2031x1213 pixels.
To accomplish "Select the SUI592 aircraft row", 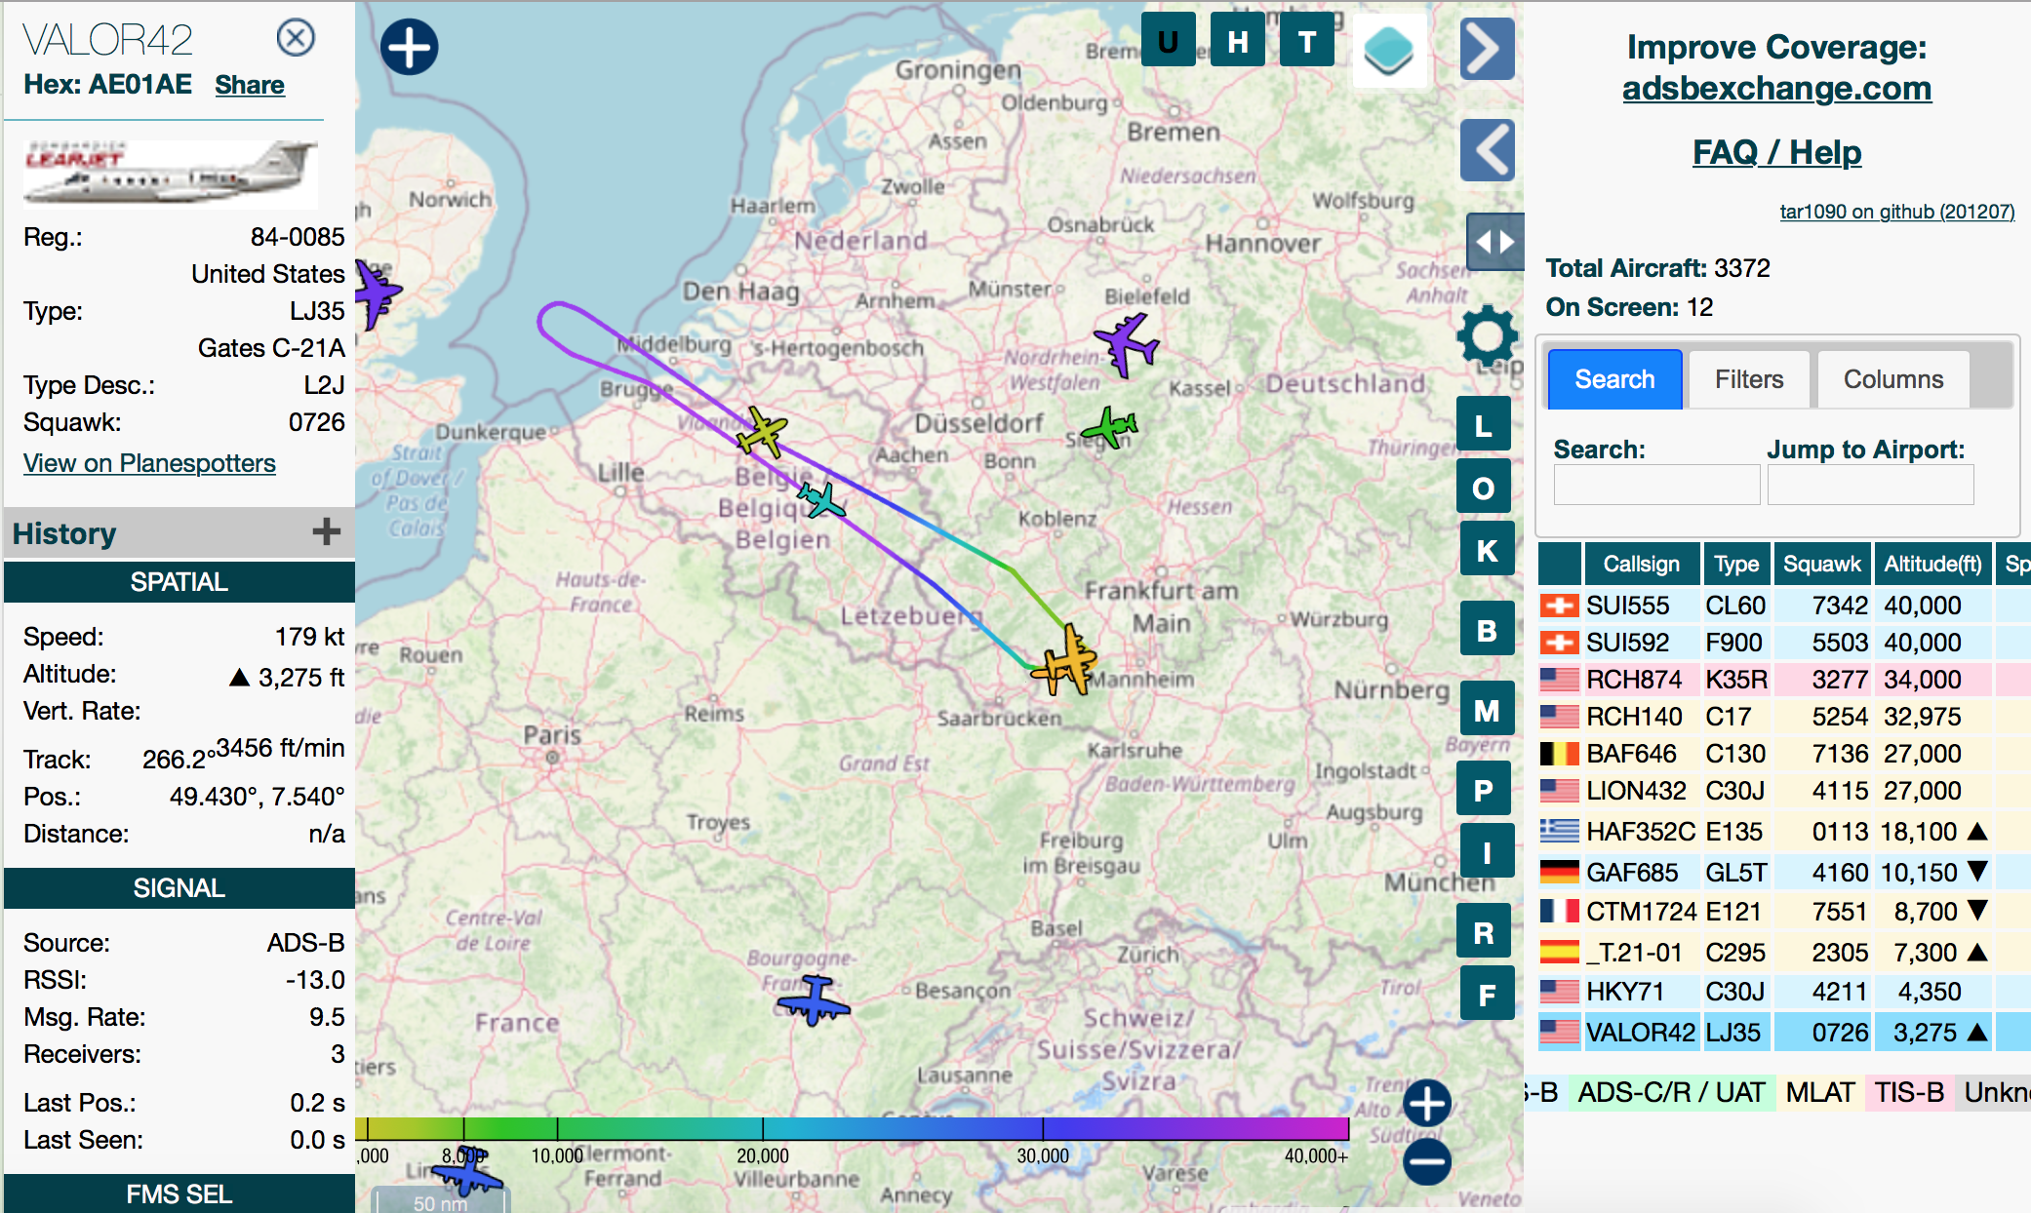I will point(1784,643).
